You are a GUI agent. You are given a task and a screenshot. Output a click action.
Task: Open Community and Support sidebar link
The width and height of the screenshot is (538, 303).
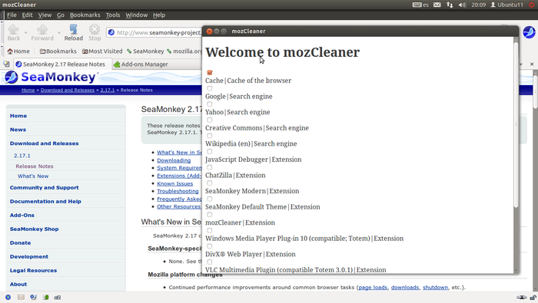point(45,188)
